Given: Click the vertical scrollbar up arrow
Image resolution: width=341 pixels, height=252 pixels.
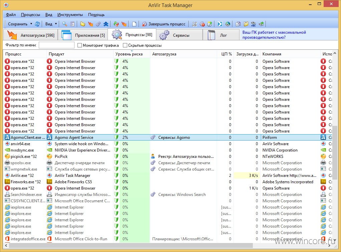Looking at the screenshot, I should pos(335,53).
